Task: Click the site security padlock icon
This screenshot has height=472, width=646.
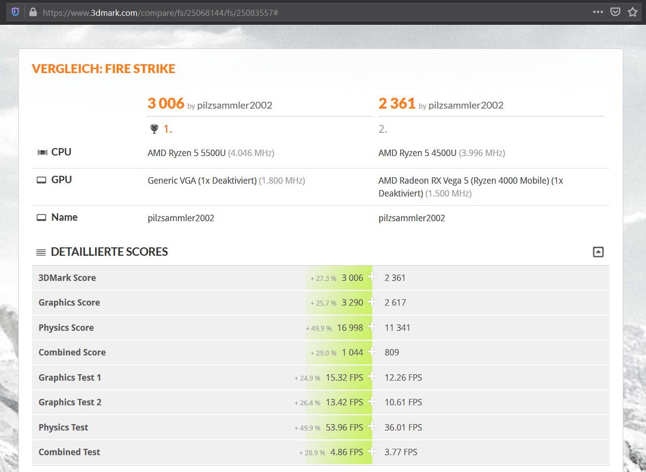Action: (x=33, y=12)
